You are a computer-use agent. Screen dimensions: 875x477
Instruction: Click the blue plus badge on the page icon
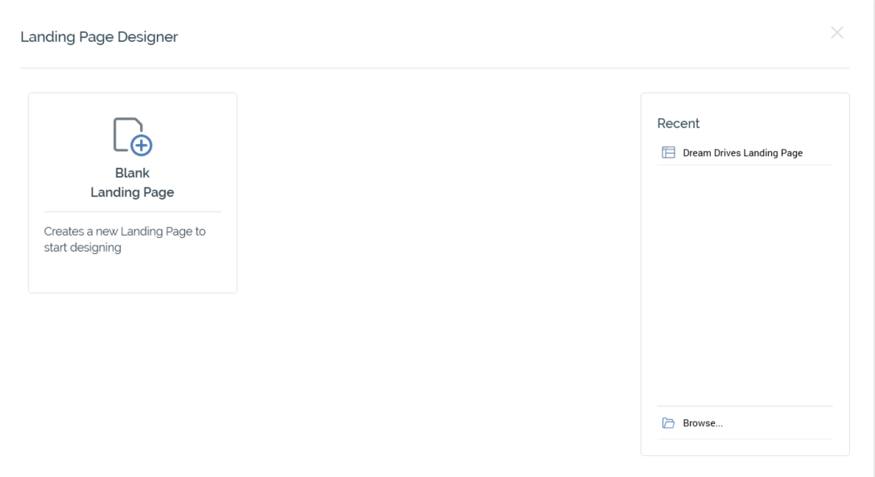click(x=142, y=145)
